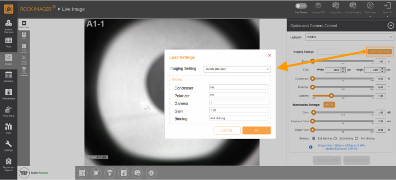Click the Auto Focus button

(356, 160)
